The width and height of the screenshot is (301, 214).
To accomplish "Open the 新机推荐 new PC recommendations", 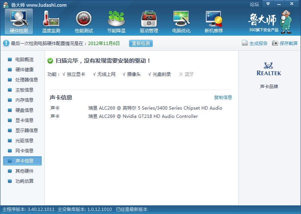I will pyautogui.click(x=214, y=21).
